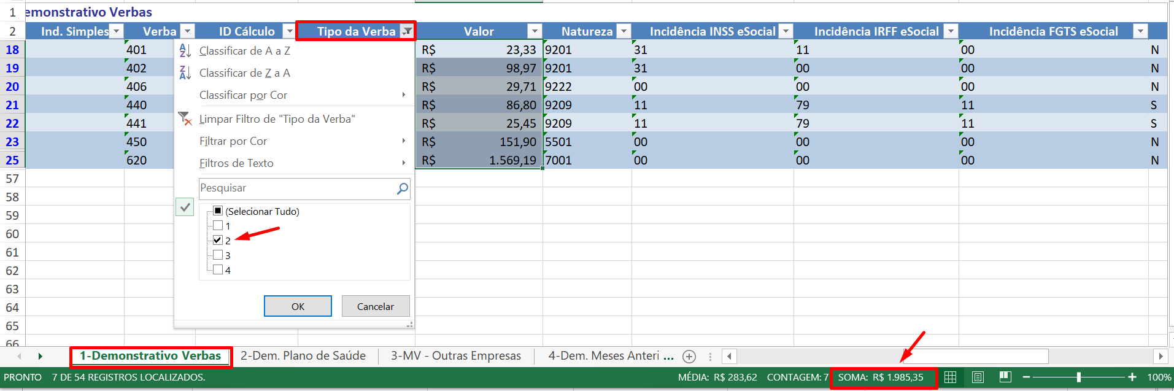The image size is (1174, 391).
Task: Check filter value 3
Action: 218,255
